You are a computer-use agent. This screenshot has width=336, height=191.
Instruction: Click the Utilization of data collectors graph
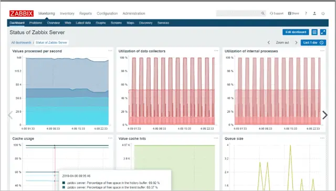[x=172, y=91]
